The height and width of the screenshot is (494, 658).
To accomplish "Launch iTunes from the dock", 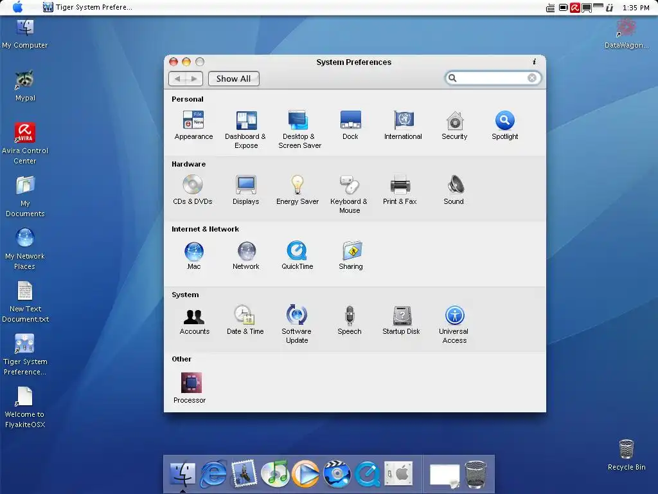I will coord(275,473).
